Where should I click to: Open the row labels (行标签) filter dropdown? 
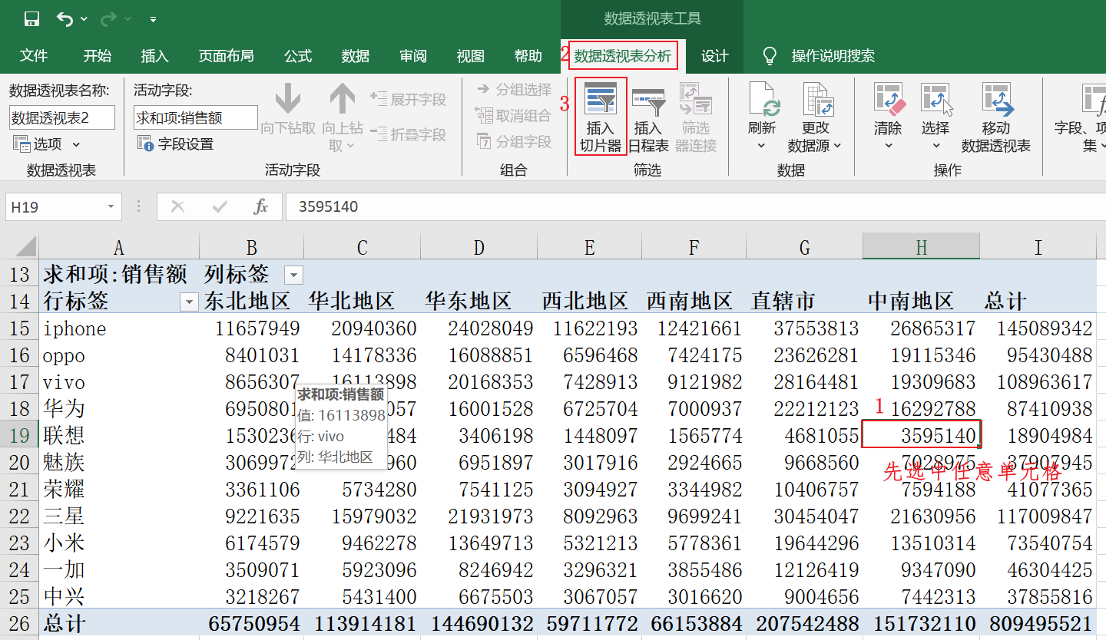189,302
